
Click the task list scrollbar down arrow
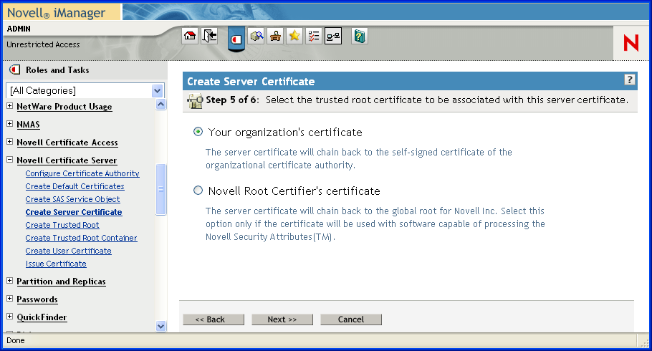click(x=160, y=326)
